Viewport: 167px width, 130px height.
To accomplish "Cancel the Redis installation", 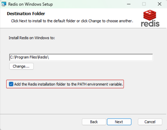I will [150, 122].
